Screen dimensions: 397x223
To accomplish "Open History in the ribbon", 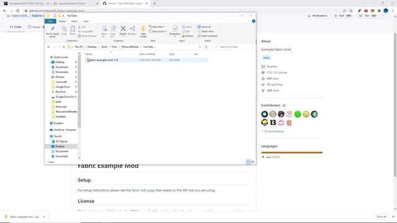I will tap(187, 36).
